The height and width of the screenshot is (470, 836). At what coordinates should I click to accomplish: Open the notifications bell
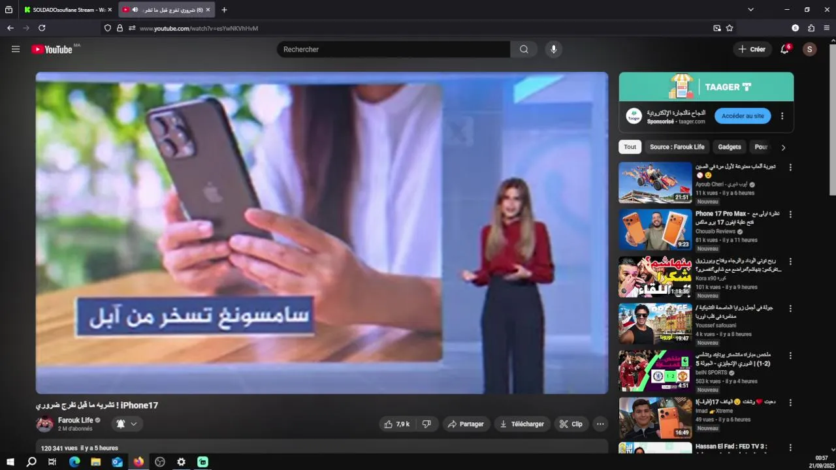click(785, 49)
